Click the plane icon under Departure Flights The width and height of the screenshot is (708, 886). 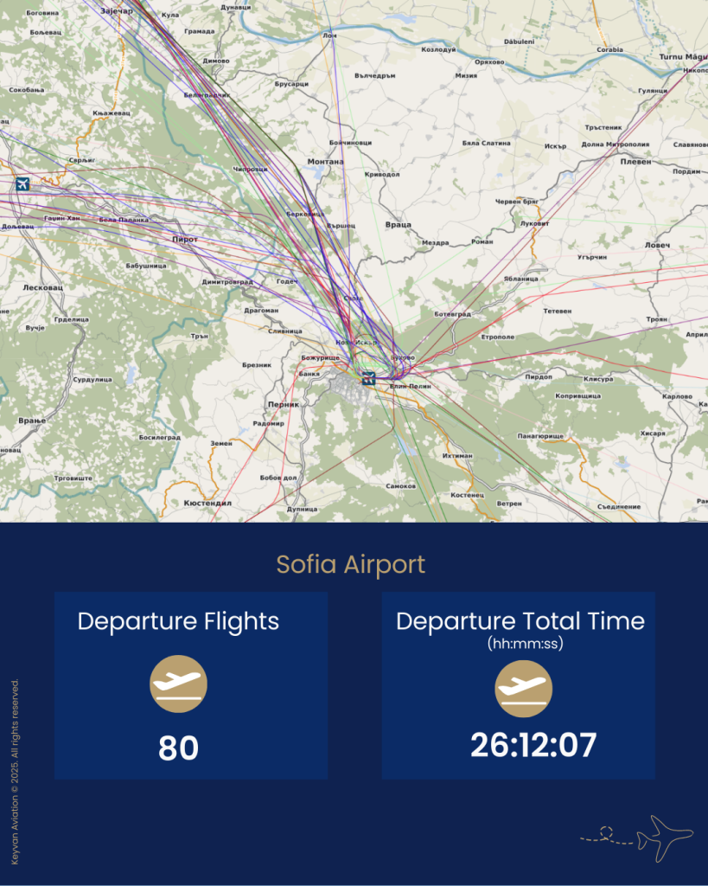[179, 684]
